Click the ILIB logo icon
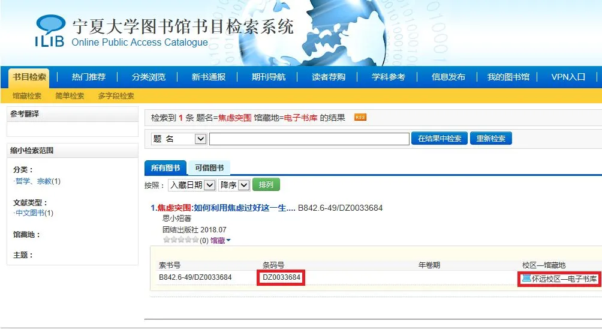602x329 pixels. (x=50, y=31)
